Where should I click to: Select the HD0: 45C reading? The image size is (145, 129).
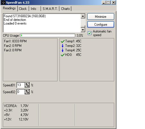coord(73,55)
